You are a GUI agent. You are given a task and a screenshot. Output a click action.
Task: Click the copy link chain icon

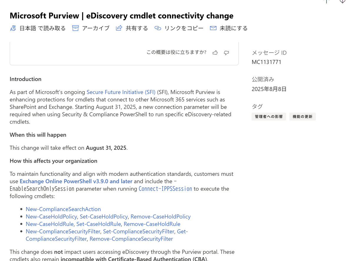158,28
